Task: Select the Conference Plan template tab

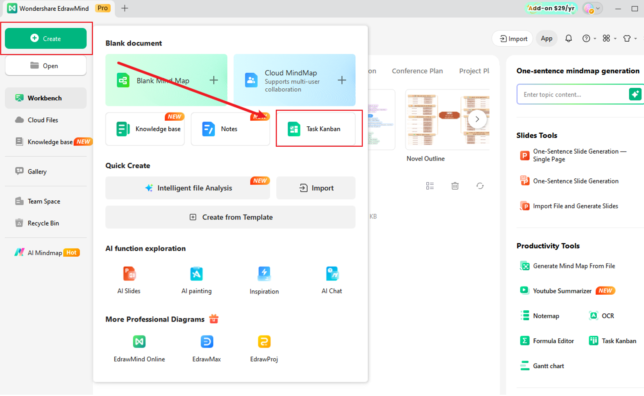Action: (417, 71)
